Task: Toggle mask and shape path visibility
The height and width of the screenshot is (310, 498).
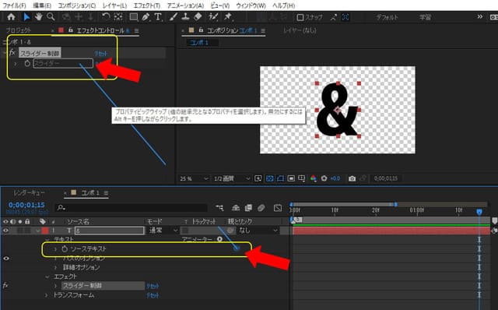Action: (280, 178)
